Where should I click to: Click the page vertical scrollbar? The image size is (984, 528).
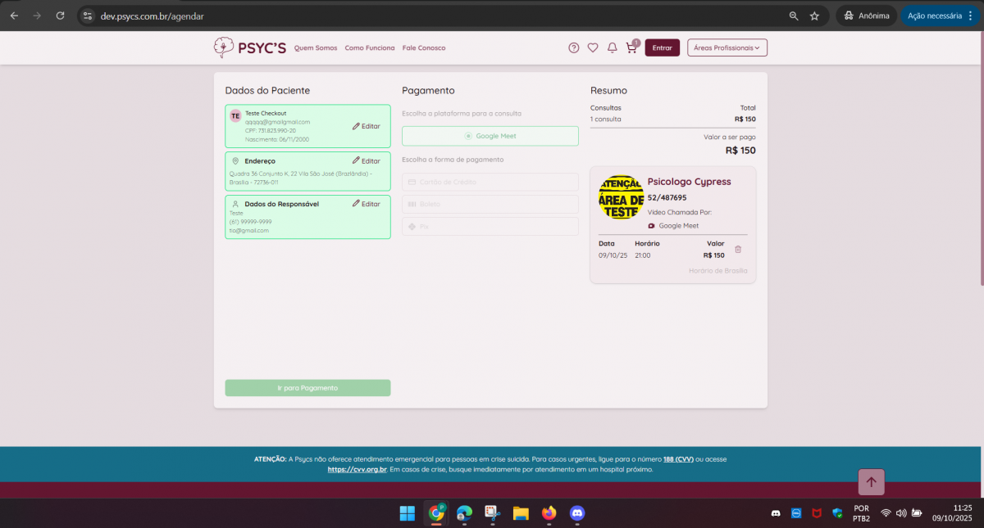[x=981, y=164]
